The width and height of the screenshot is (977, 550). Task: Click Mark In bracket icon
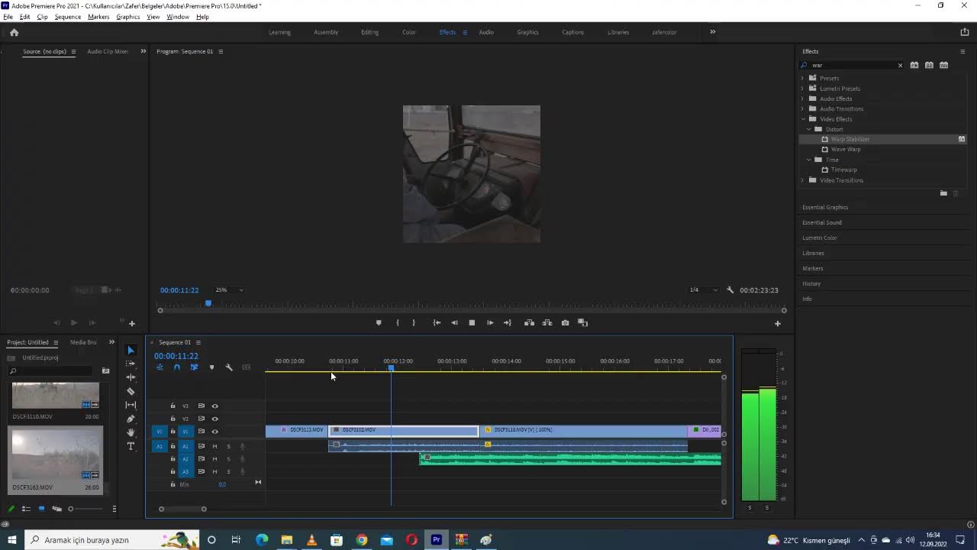pyautogui.click(x=397, y=322)
